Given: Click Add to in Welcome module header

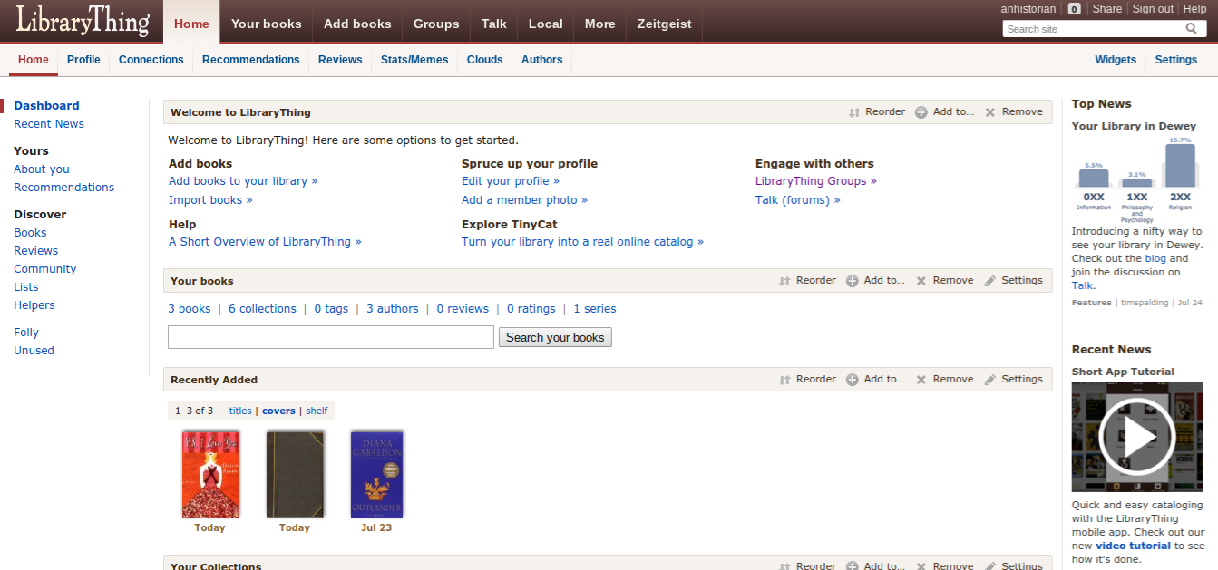Looking at the screenshot, I should (x=944, y=112).
